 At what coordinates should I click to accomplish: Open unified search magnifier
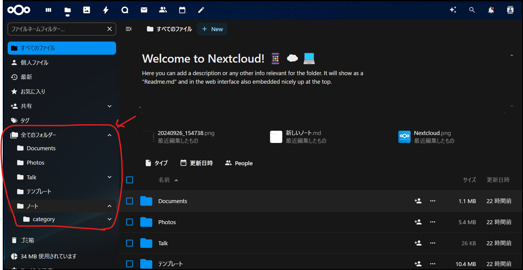click(x=472, y=10)
